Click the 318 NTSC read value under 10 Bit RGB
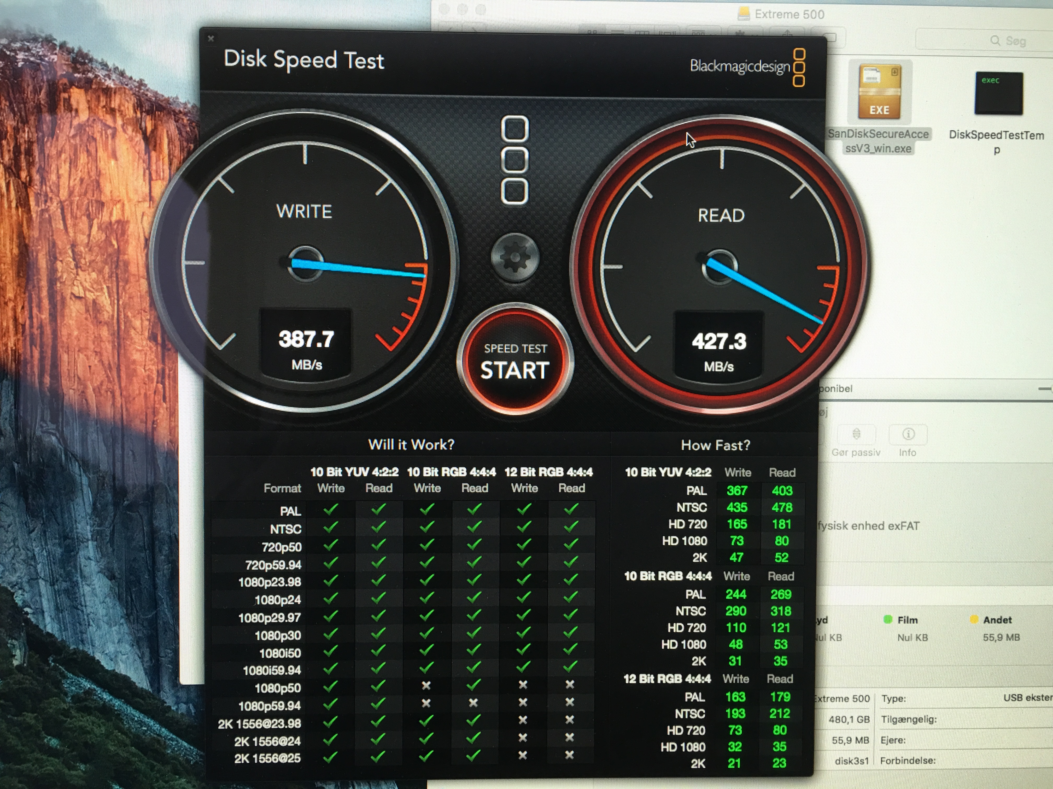The width and height of the screenshot is (1053, 789). 781,611
